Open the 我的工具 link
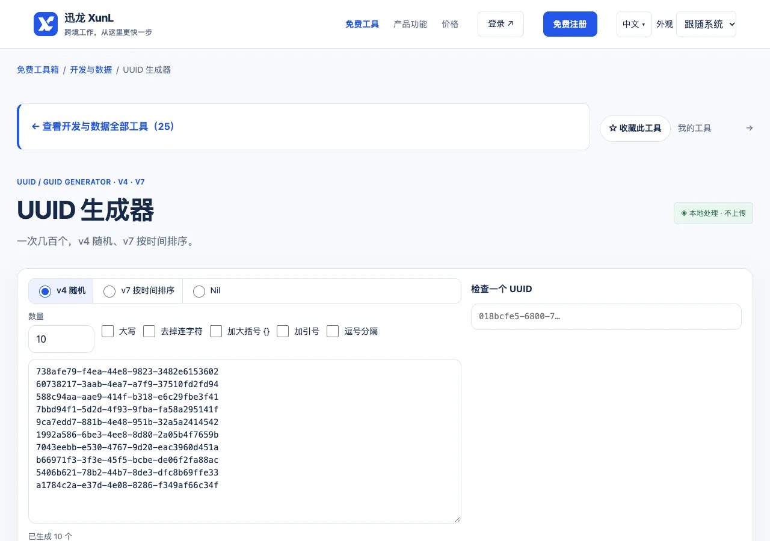 pos(695,128)
